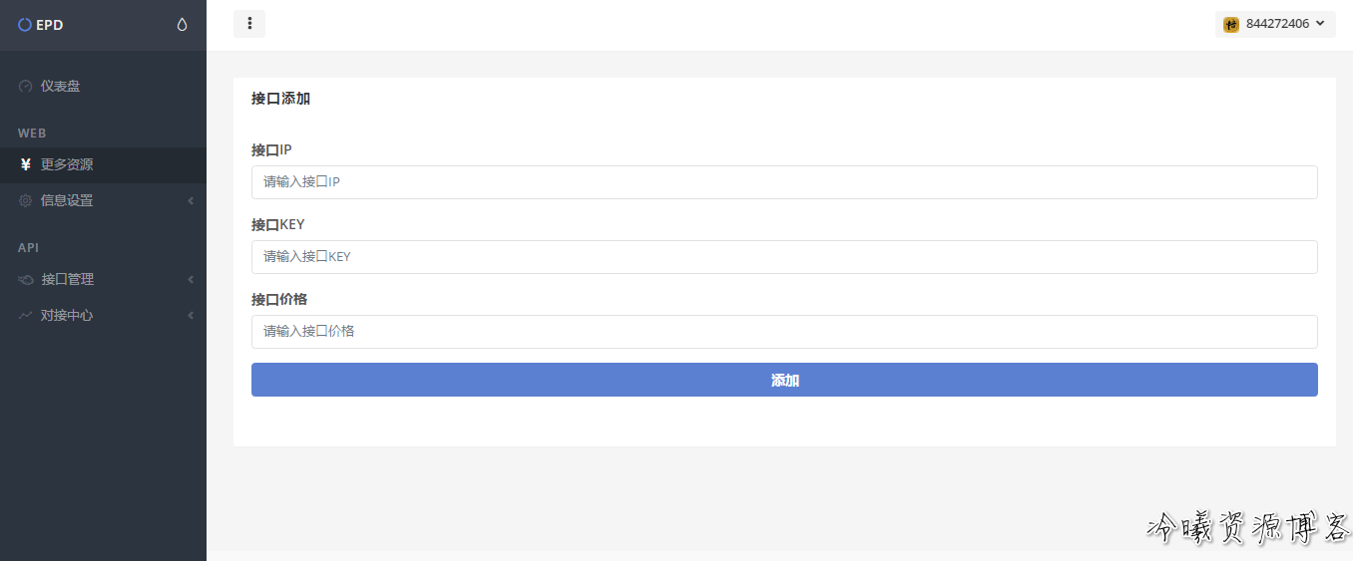Click the water drop theme icon

click(182, 25)
